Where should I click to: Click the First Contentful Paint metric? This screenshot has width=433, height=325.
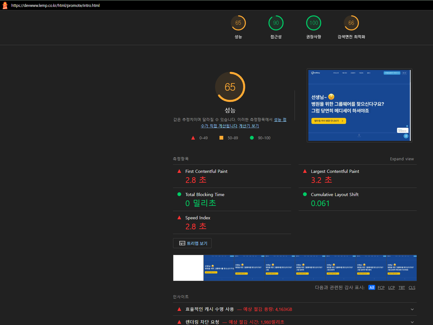pyautogui.click(x=232, y=176)
